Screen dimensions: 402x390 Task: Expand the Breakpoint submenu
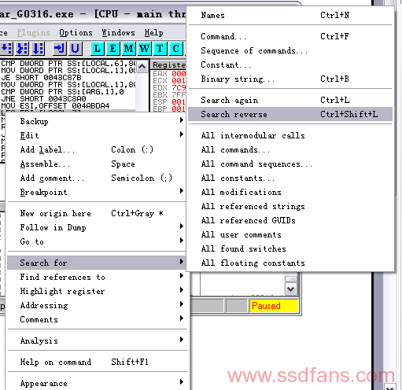tap(96, 192)
